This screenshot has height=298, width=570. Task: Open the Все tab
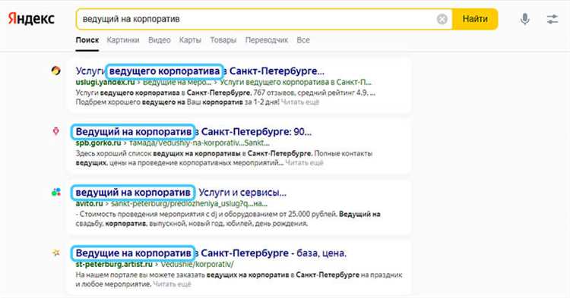[303, 40]
